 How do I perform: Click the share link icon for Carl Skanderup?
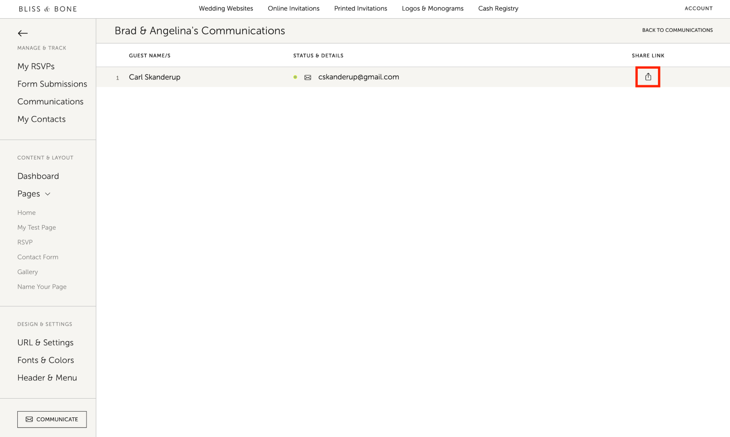(x=648, y=77)
